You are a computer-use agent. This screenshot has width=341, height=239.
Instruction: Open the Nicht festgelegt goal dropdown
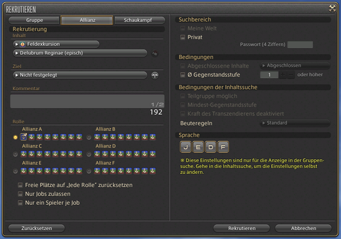pyautogui.click(x=80, y=75)
